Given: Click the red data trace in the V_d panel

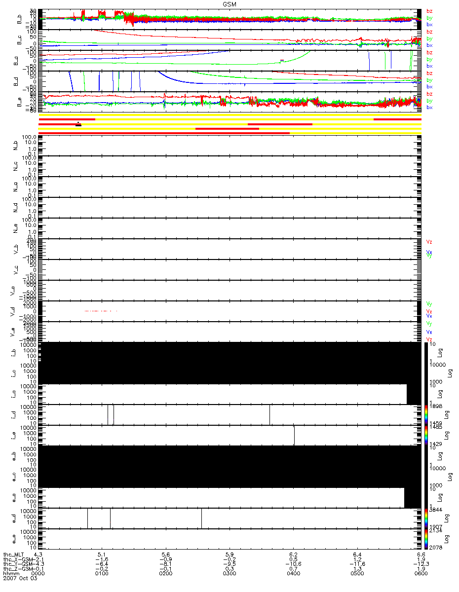Looking at the screenshot, I should (x=101, y=311).
